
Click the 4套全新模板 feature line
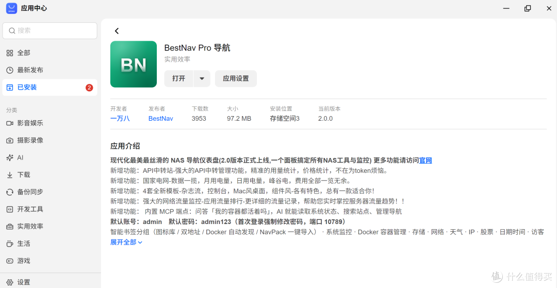(x=242, y=191)
